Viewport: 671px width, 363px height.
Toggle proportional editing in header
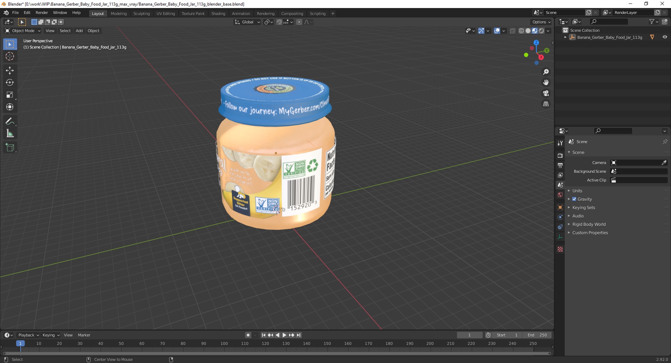tap(299, 22)
